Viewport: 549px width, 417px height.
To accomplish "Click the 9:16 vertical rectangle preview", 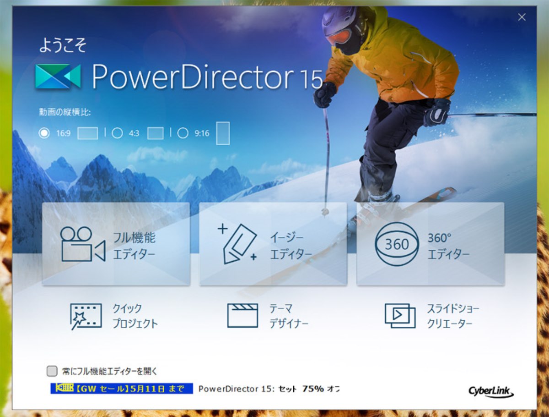I will pyautogui.click(x=223, y=133).
